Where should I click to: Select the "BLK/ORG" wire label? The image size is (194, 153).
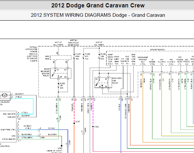(x=52, y=134)
